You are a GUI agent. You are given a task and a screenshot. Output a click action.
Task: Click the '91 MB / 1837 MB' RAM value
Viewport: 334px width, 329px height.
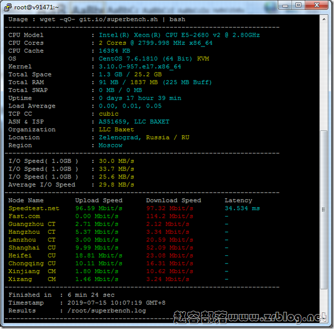[128, 82]
